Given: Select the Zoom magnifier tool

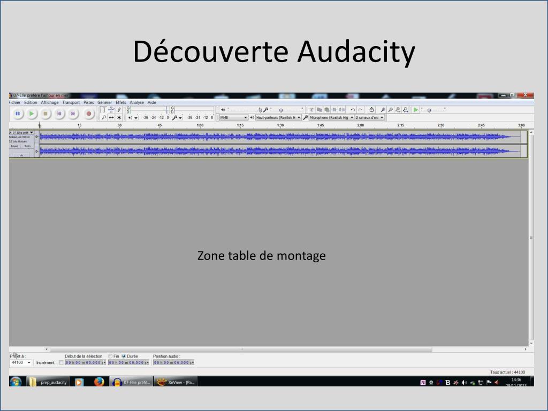Looking at the screenshot, I should pos(104,117).
